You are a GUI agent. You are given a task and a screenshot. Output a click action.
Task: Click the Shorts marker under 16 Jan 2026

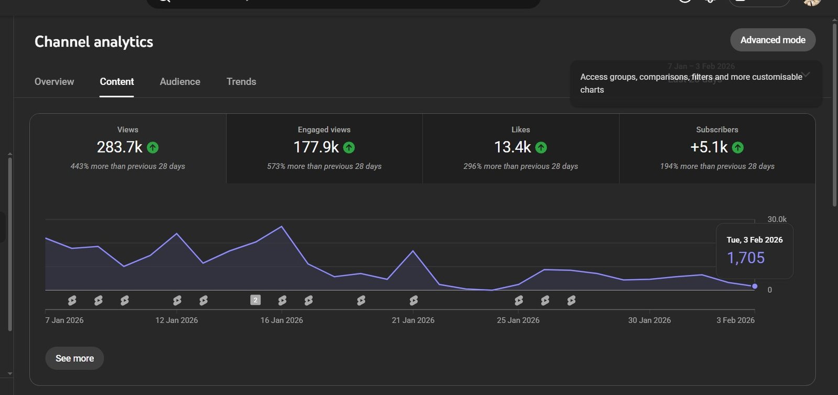282,300
